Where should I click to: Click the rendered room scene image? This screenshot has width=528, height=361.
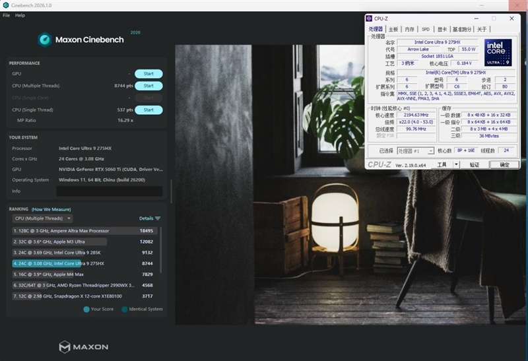point(350,185)
